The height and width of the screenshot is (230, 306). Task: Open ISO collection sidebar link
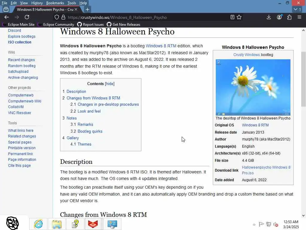[x=19, y=42]
